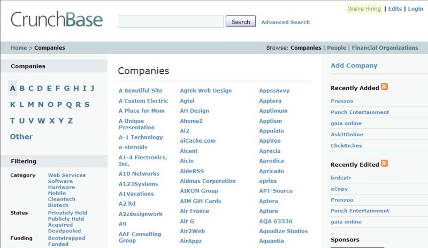Click Add Company
Image resolution: width=428 pixels, height=248 pixels.
(354, 66)
